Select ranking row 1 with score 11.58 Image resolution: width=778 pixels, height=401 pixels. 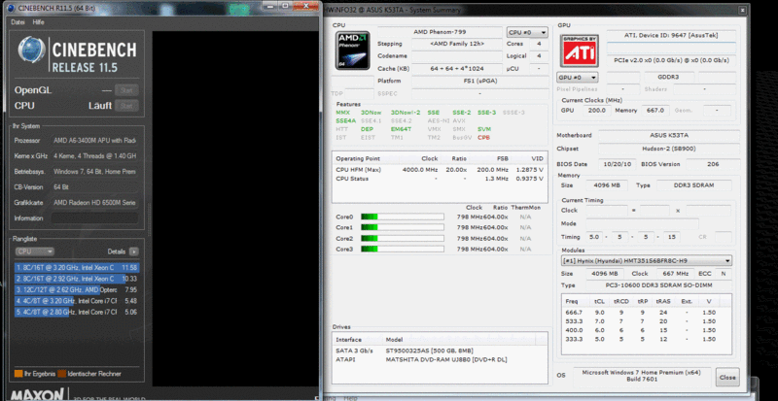point(77,268)
